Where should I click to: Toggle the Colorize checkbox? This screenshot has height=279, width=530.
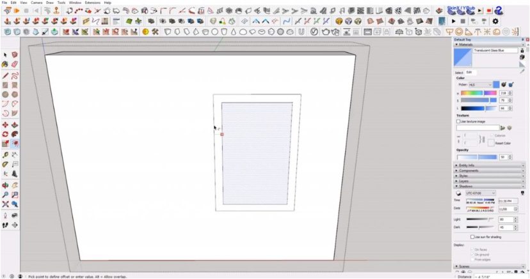tap(492, 135)
